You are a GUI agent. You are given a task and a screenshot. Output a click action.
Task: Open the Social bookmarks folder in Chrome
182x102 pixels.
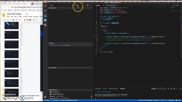tap(24, 10)
